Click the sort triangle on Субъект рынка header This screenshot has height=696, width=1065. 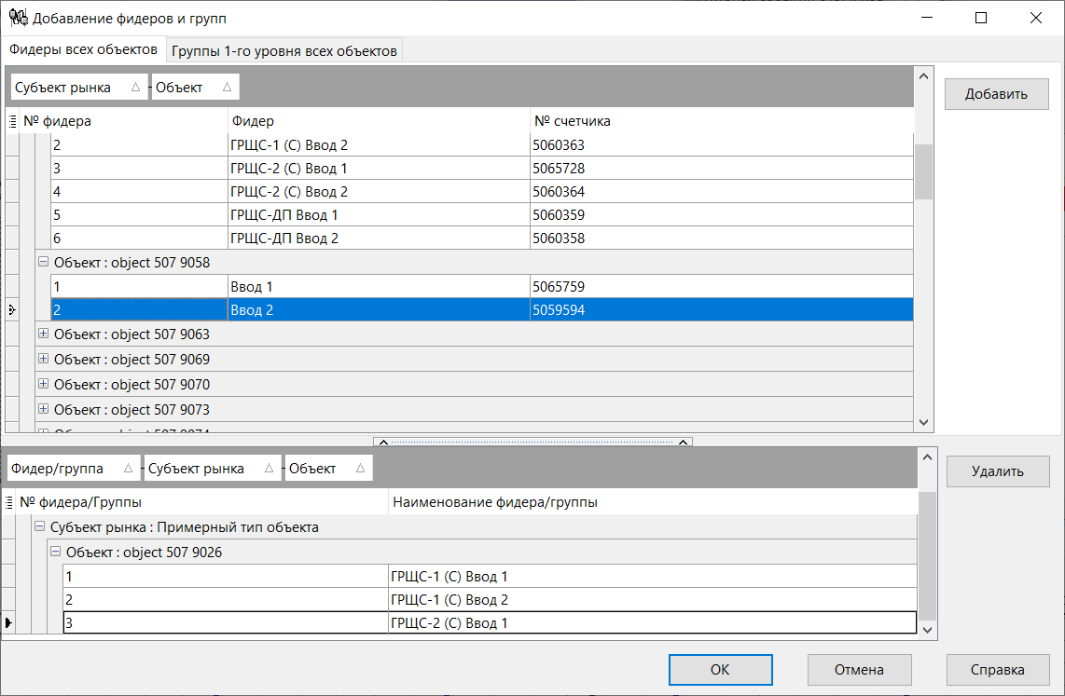pyautogui.click(x=136, y=87)
